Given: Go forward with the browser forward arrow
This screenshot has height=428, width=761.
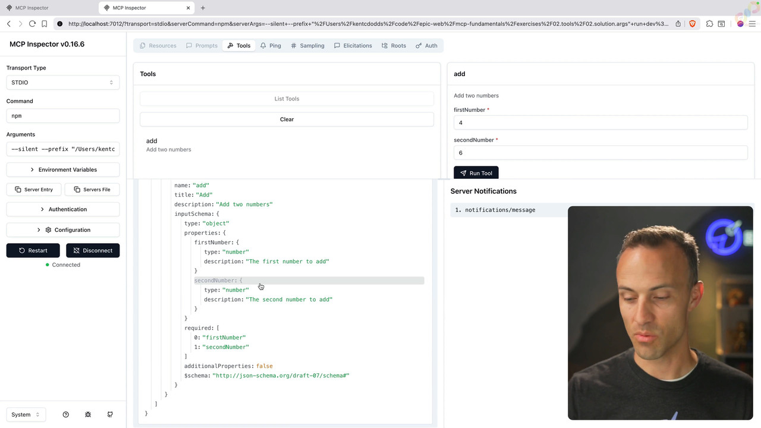Looking at the screenshot, I should tap(20, 24).
